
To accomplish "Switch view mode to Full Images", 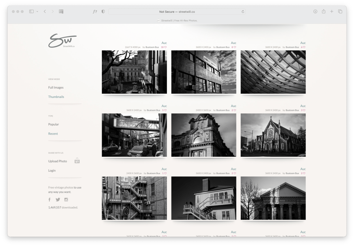I will [x=56, y=88].
